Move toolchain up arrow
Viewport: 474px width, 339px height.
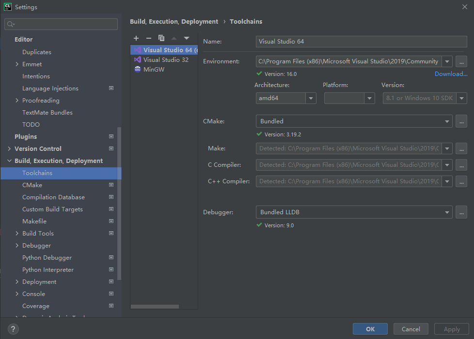[x=174, y=38]
